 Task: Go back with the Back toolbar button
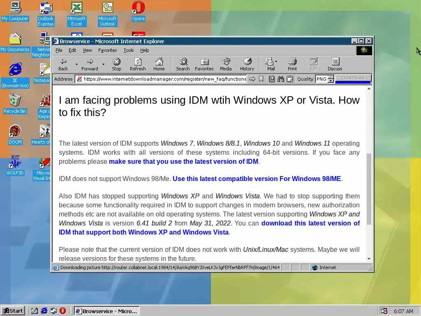(63, 65)
